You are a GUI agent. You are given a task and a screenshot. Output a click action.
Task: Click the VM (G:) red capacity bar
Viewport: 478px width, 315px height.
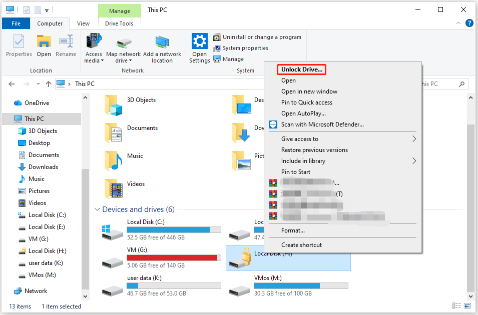174,257
